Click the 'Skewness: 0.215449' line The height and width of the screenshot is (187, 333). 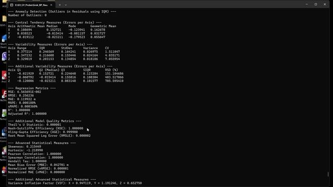pyautogui.click(x=24, y=146)
